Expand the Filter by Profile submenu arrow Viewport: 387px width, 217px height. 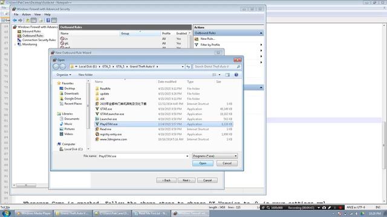pyautogui.click(x=261, y=45)
